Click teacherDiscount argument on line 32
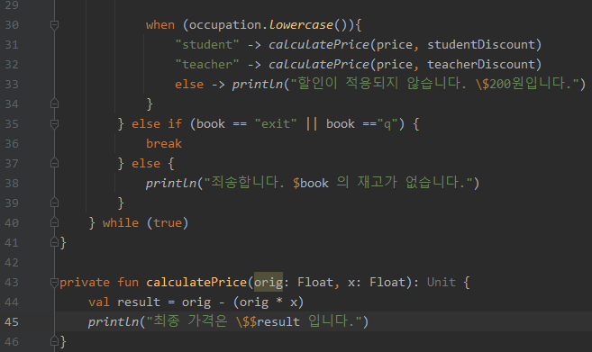Image resolution: width=592 pixels, height=352 pixels. tap(481, 64)
